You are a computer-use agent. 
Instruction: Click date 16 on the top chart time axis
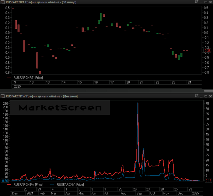pos(96,82)
